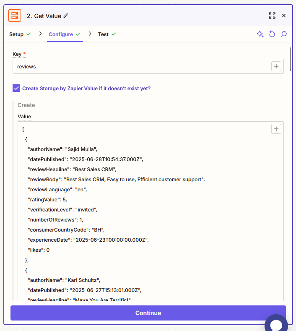296x331 pixels.
Task: Open the AI sparkle assistant icon
Action: click(x=260, y=34)
